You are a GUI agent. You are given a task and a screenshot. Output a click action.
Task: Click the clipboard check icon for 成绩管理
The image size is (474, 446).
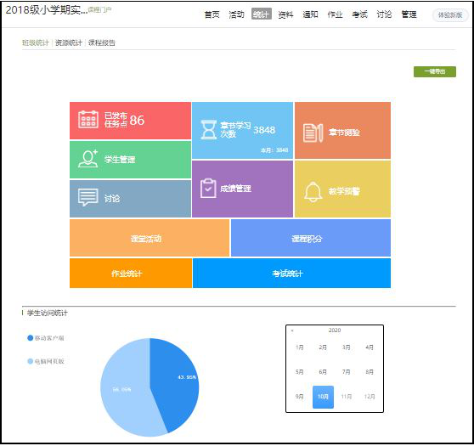(x=208, y=188)
